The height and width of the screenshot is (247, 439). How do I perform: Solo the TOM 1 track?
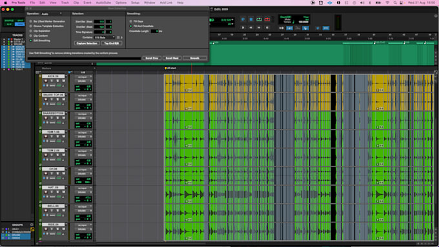click(58, 137)
